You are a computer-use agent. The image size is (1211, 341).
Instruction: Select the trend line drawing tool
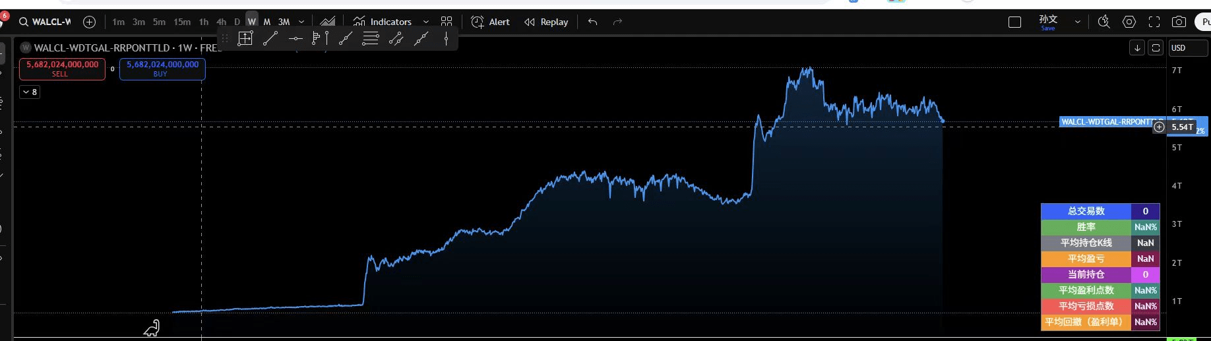coord(270,39)
